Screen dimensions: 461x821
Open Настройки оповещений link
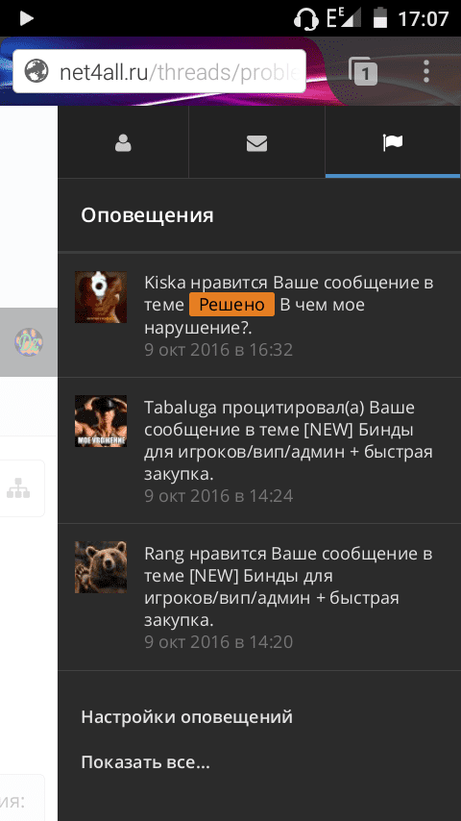(x=187, y=717)
